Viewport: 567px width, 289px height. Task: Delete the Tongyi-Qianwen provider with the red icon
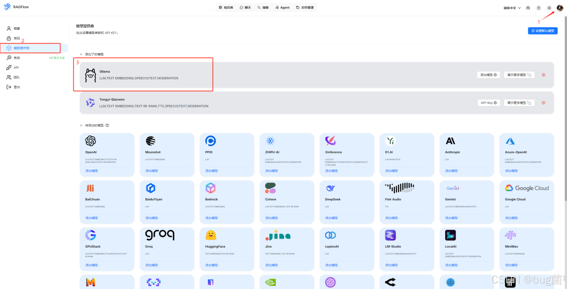[543, 103]
